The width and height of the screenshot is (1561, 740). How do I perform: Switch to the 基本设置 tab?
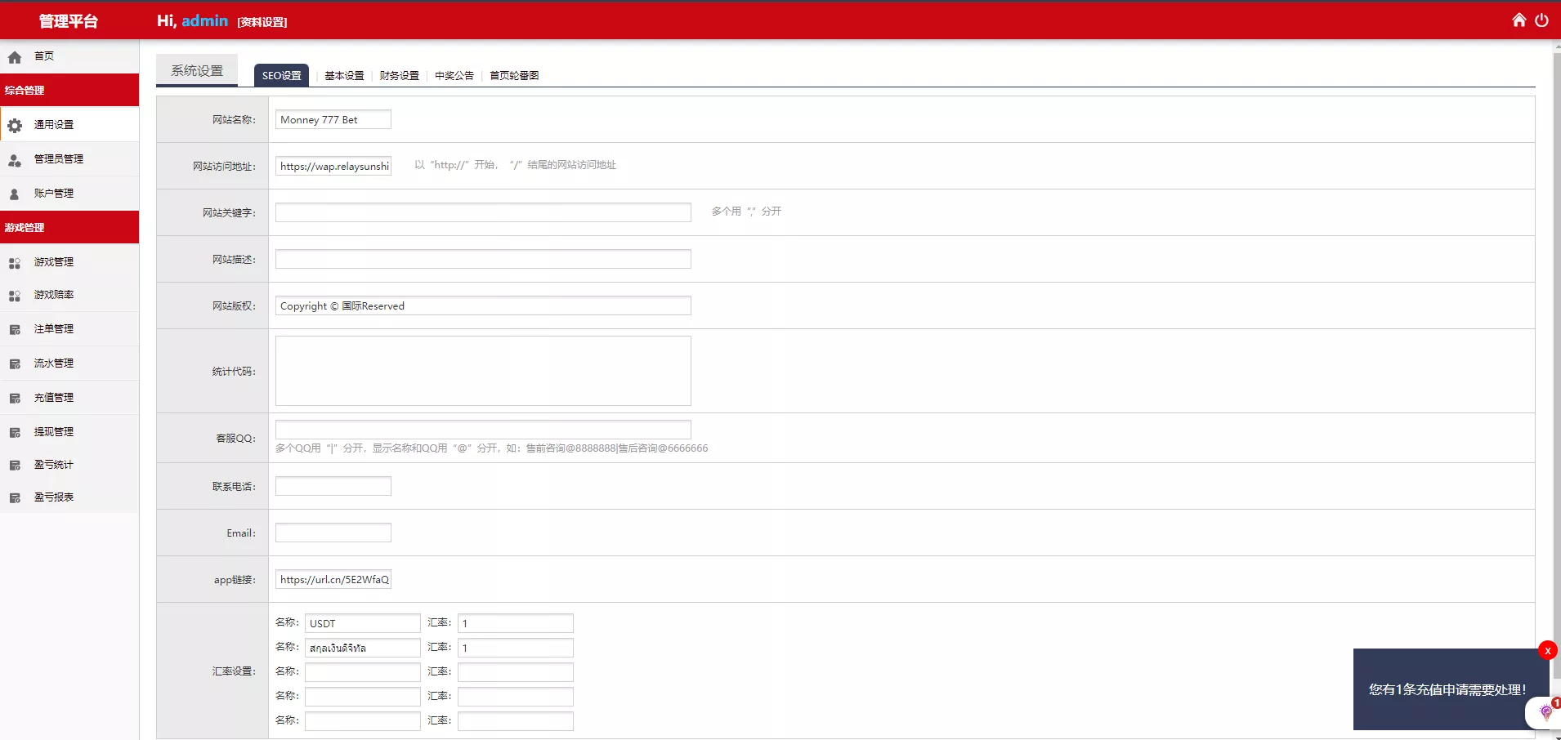[344, 75]
